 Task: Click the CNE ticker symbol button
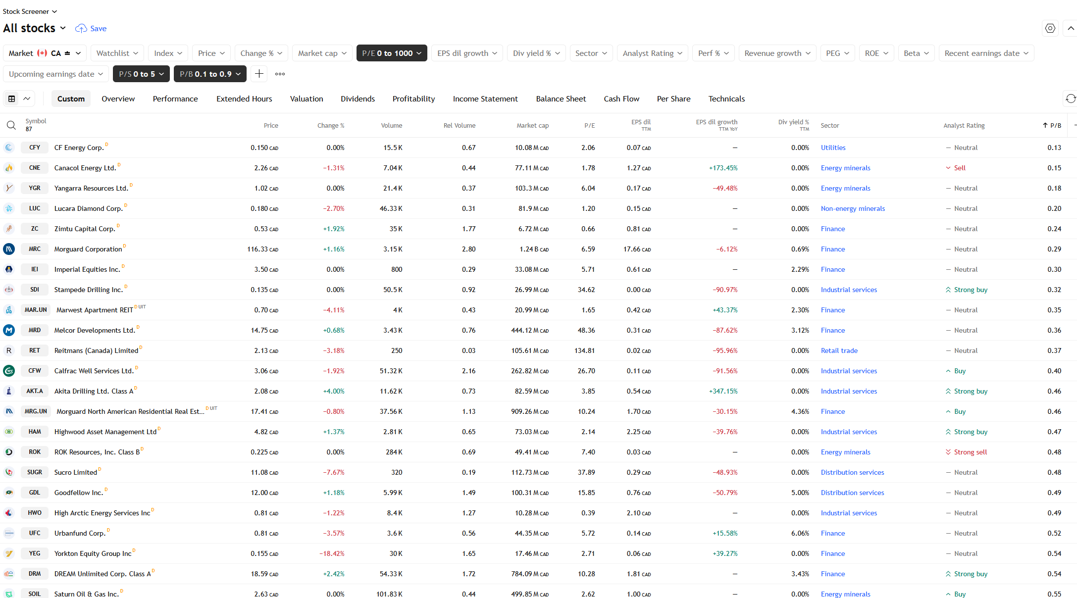pos(35,168)
